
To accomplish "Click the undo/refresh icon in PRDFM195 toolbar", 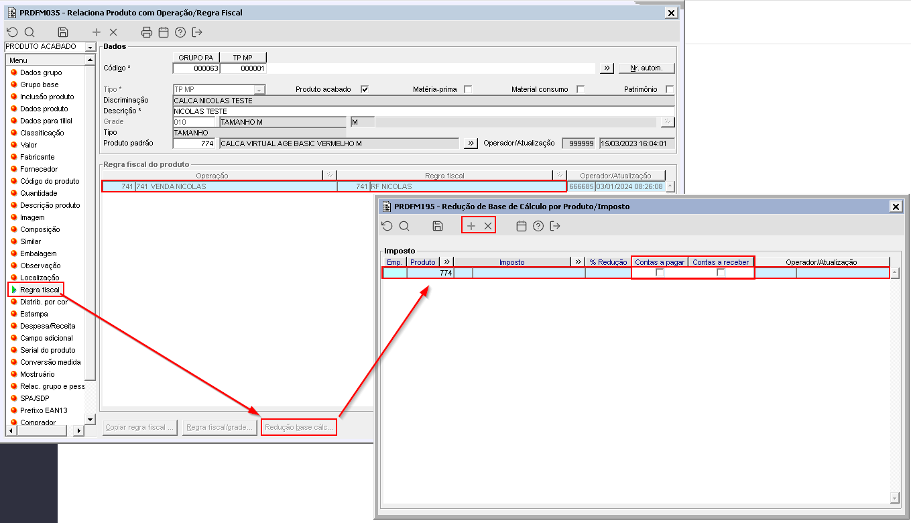I will (x=387, y=226).
